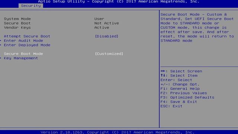The height and width of the screenshot is (134, 238).
Task: Click the Aptio Setup Utility title
Action: (119, 1)
